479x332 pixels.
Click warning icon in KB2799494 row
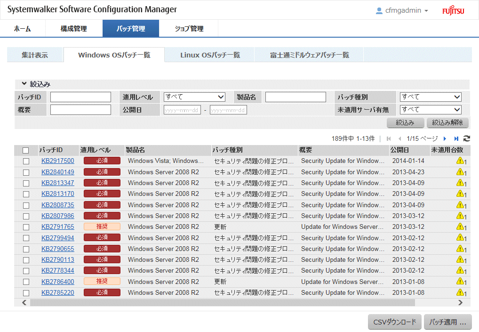click(460, 237)
